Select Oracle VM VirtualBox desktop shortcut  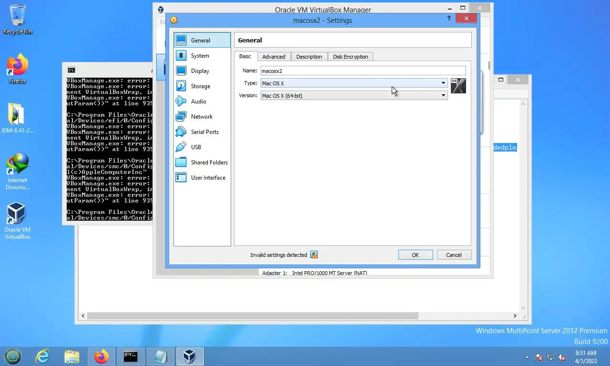pos(18,221)
